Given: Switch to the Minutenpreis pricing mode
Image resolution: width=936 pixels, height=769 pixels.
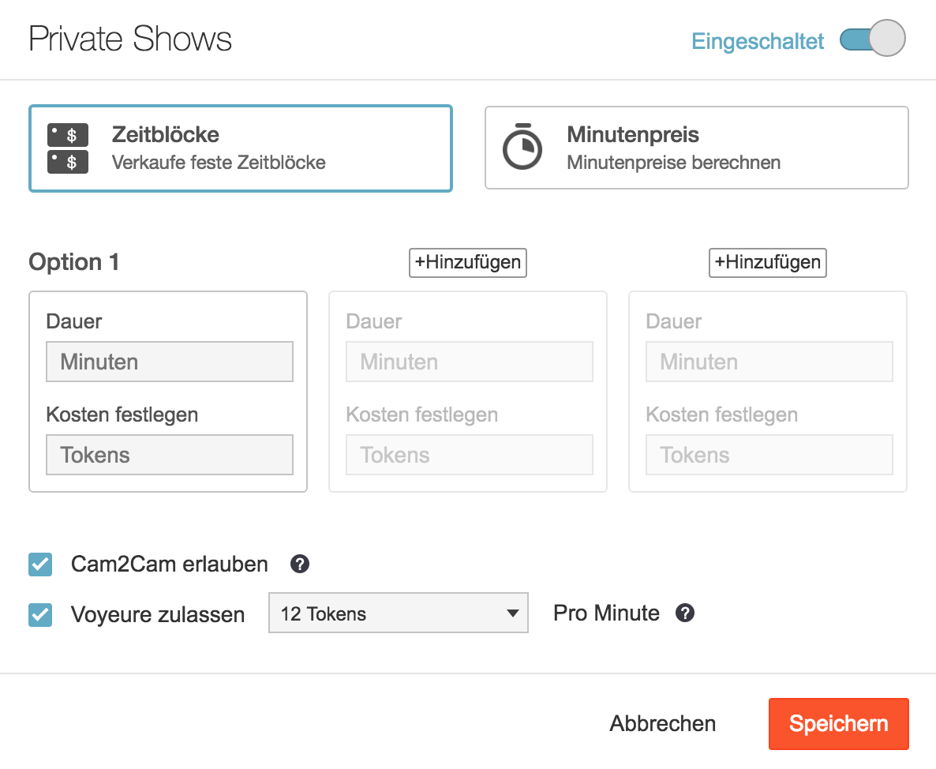Looking at the screenshot, I should tap(696, 148).
